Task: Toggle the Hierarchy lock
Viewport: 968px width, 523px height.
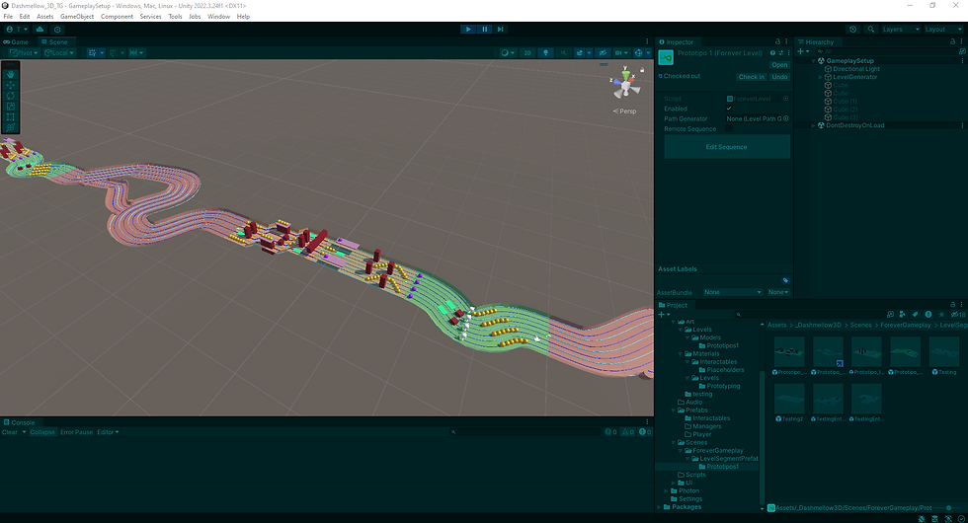Action: pos(952,41)
